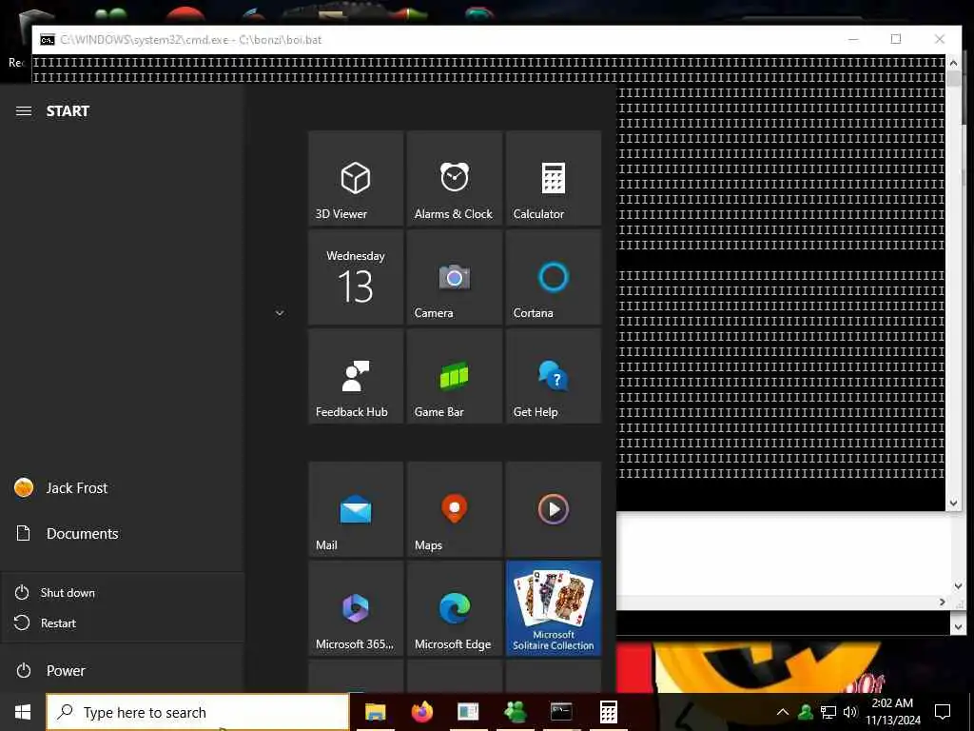The image size is (974, 731).
Task: Collapse the Start menu hamburger button
Action: 24,111
